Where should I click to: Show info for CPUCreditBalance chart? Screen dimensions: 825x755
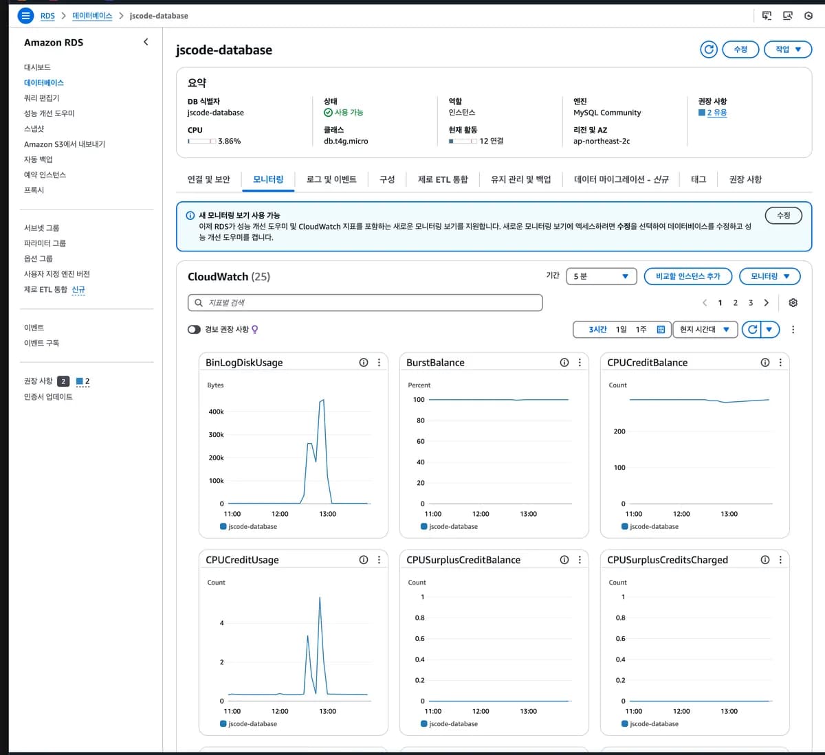pyautogui.click(x=765, y=363)
